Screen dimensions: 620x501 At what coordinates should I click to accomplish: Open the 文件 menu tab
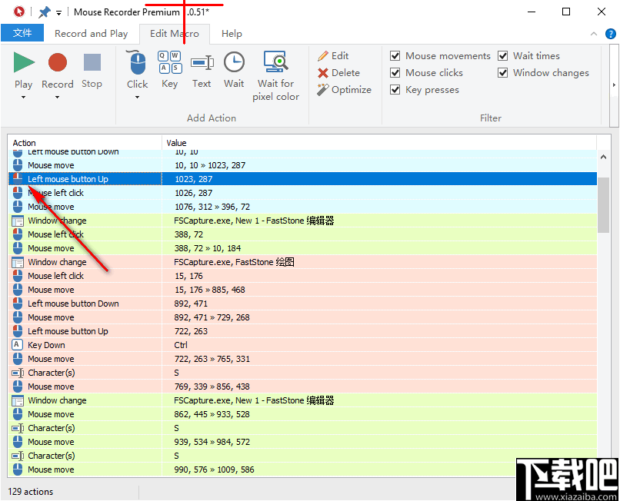[23, 33]
